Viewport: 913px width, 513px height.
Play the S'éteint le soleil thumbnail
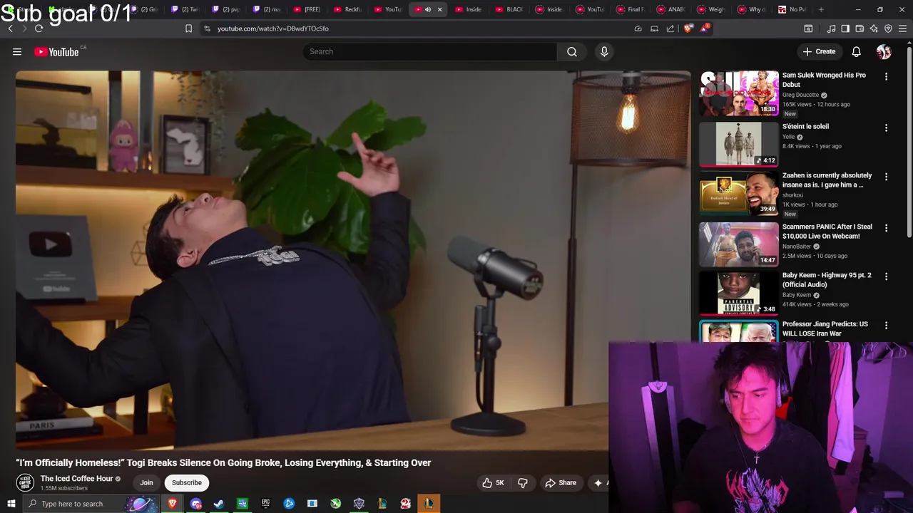(739, 144)
